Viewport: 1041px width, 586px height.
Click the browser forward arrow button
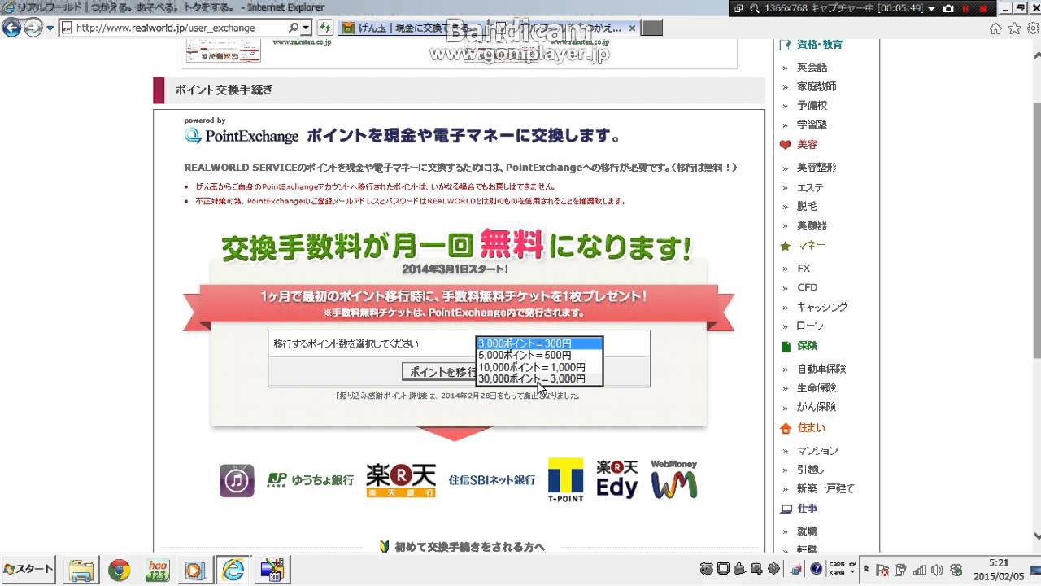(33, 28)
